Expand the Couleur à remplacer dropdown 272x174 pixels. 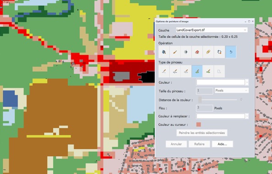pos(247,116)
